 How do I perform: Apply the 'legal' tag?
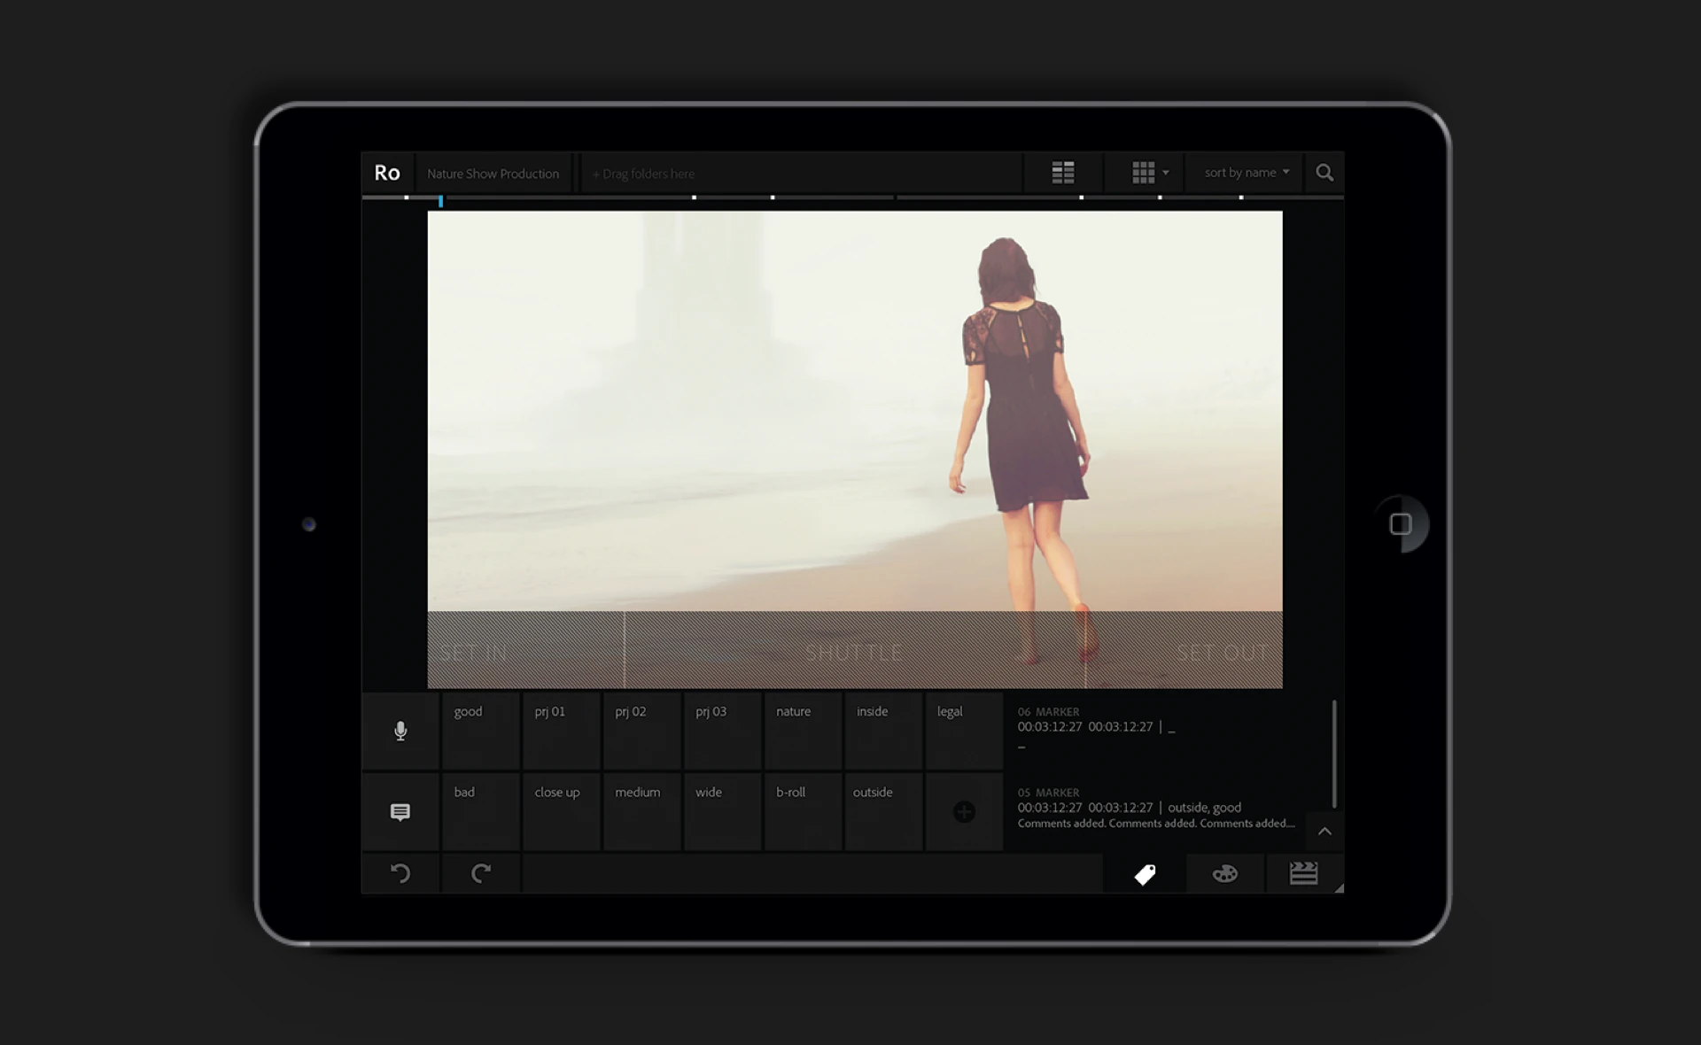click(x=964, y=731)
